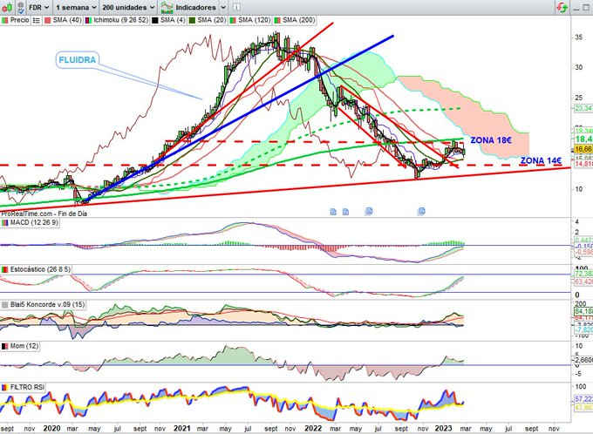Click the list icon beside Precio
The height and width of the screenshot is (434, 593).
[x=36, y=20]
